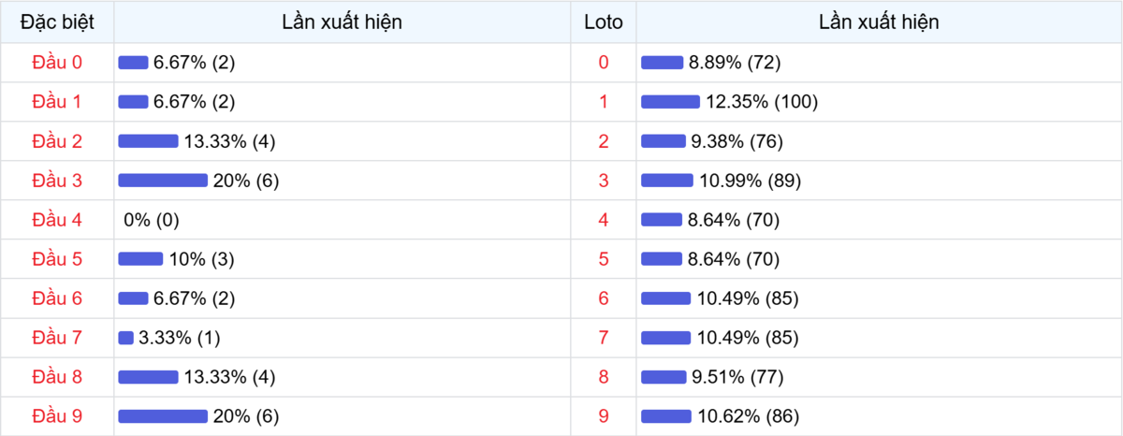Click the red Loto number 8

click(x=603, y=377)
